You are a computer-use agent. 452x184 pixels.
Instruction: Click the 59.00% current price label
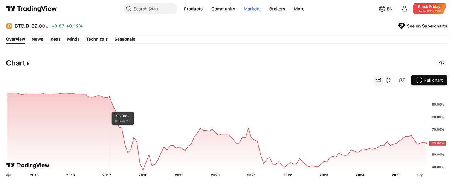point(438,143)
